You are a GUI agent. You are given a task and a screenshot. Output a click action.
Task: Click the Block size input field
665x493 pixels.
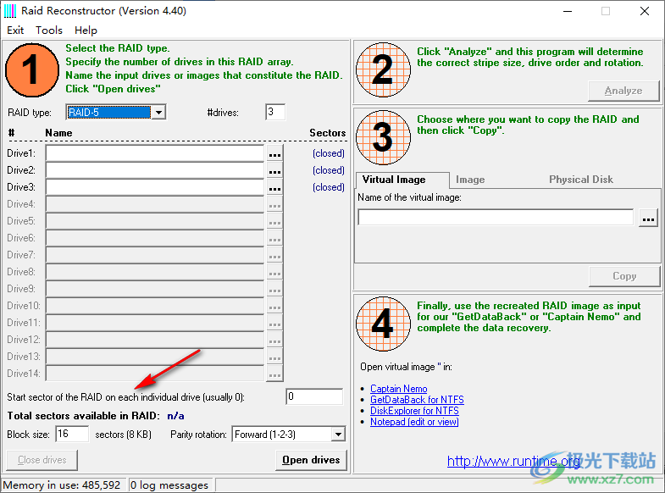pyautogui.click(x=72, y=434)
